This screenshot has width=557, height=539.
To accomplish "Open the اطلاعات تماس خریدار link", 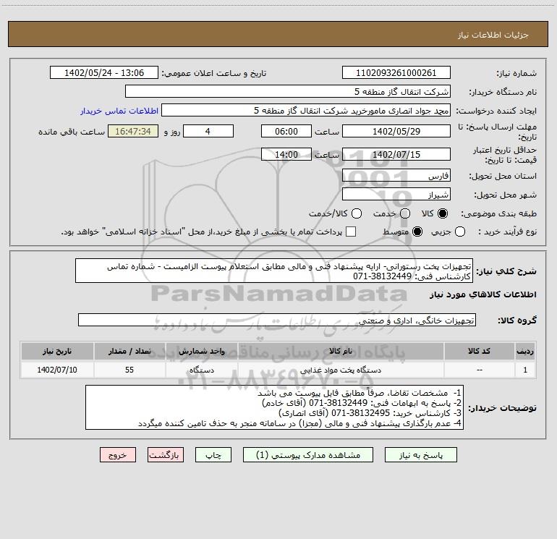I will pos(119,111).
